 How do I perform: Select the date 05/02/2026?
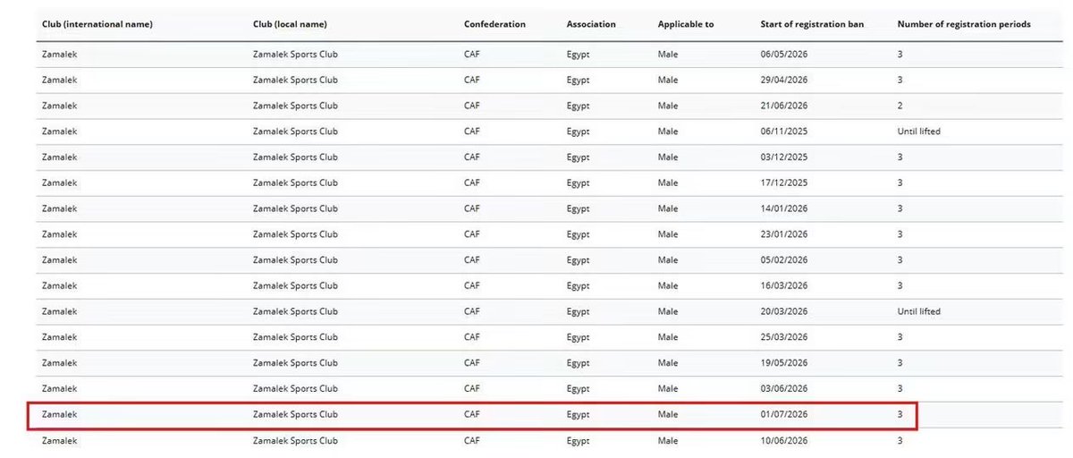pos(784,260)
